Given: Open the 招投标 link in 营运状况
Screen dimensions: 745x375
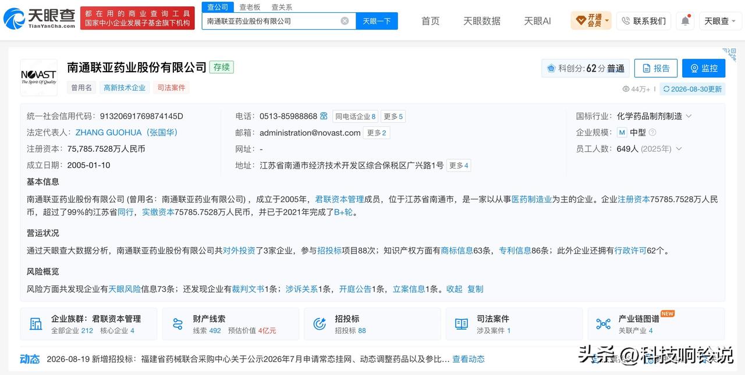Looking at the screenshot, I should pyautogui.click(x=329, y=251).
